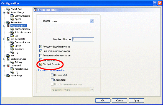Click the Home Page tree icon
Screen dimensions: 163x105
8,75
